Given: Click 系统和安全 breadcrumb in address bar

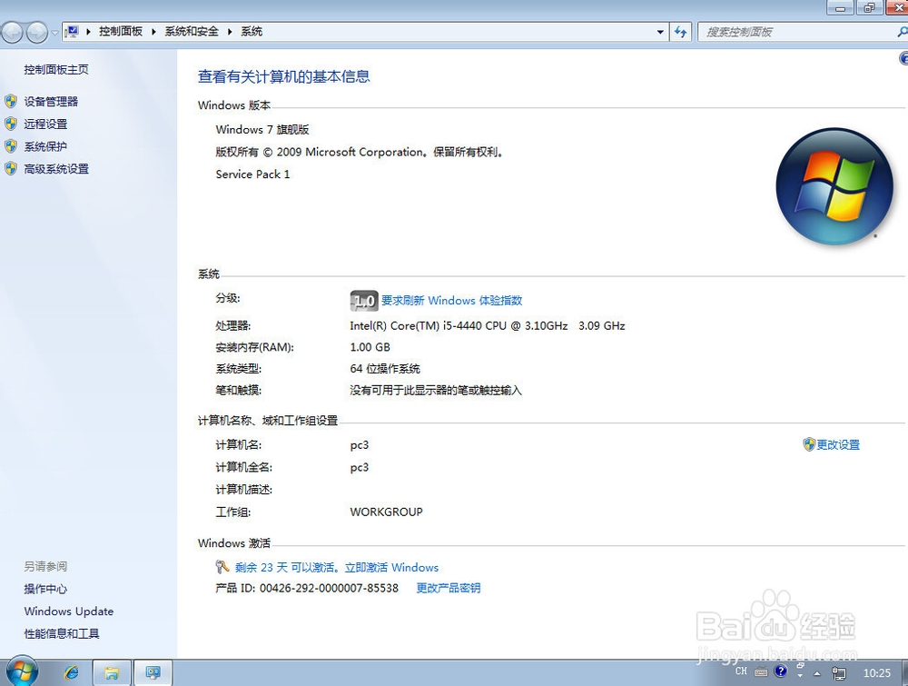Looking at the screenshot, I should [192, 31].
